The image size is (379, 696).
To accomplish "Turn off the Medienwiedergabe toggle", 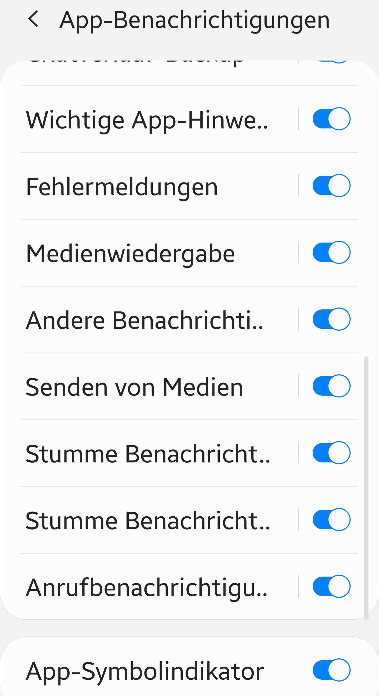I will [331, 252].
